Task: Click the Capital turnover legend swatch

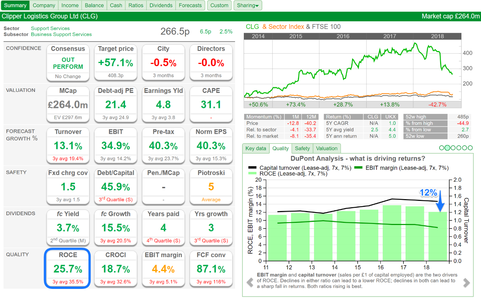Action: coord(252,168)
